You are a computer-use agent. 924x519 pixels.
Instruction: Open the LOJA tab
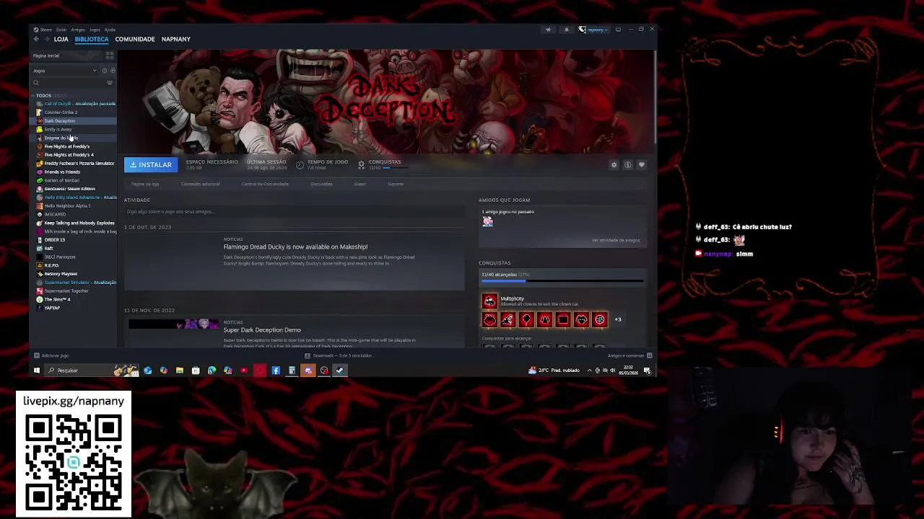point(61,39)
